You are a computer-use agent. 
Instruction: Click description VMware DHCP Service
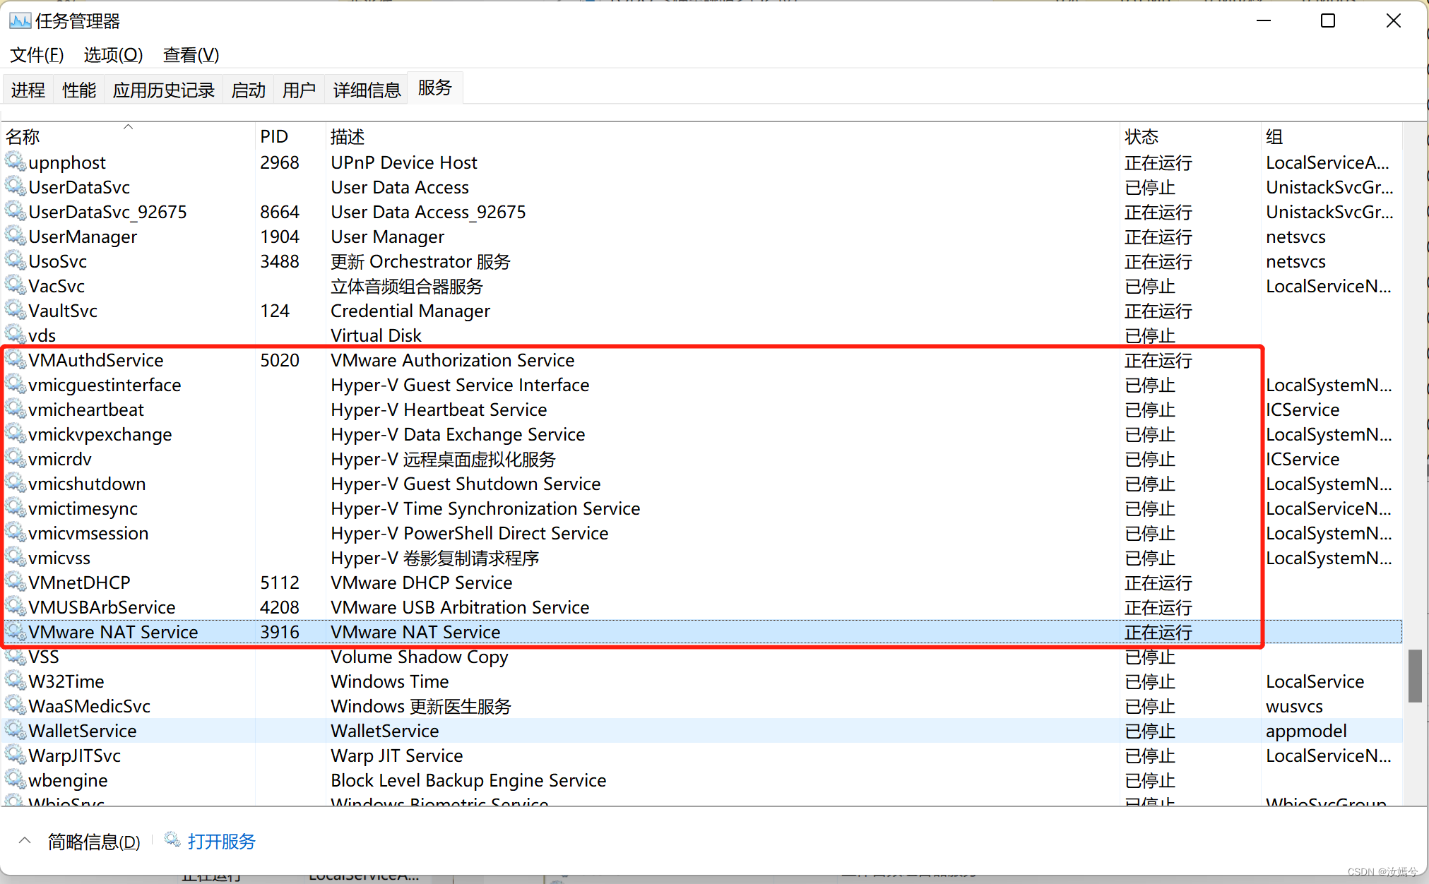421,583
